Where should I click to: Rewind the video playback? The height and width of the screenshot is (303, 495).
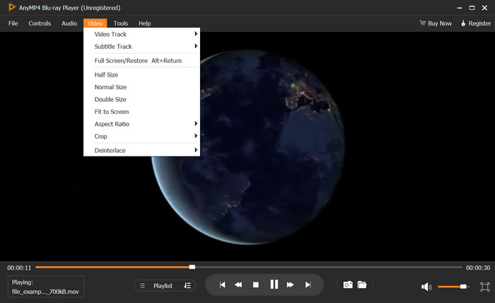pyautogui.click(x=238, y=285)
